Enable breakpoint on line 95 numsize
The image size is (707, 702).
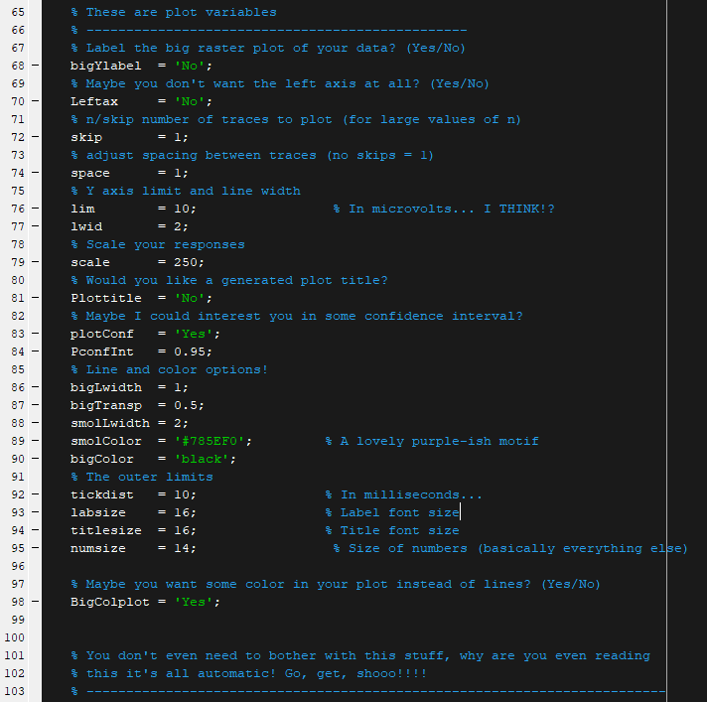[35, 548]
